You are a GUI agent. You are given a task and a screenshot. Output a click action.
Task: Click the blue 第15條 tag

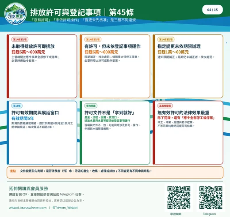(17, 106)
